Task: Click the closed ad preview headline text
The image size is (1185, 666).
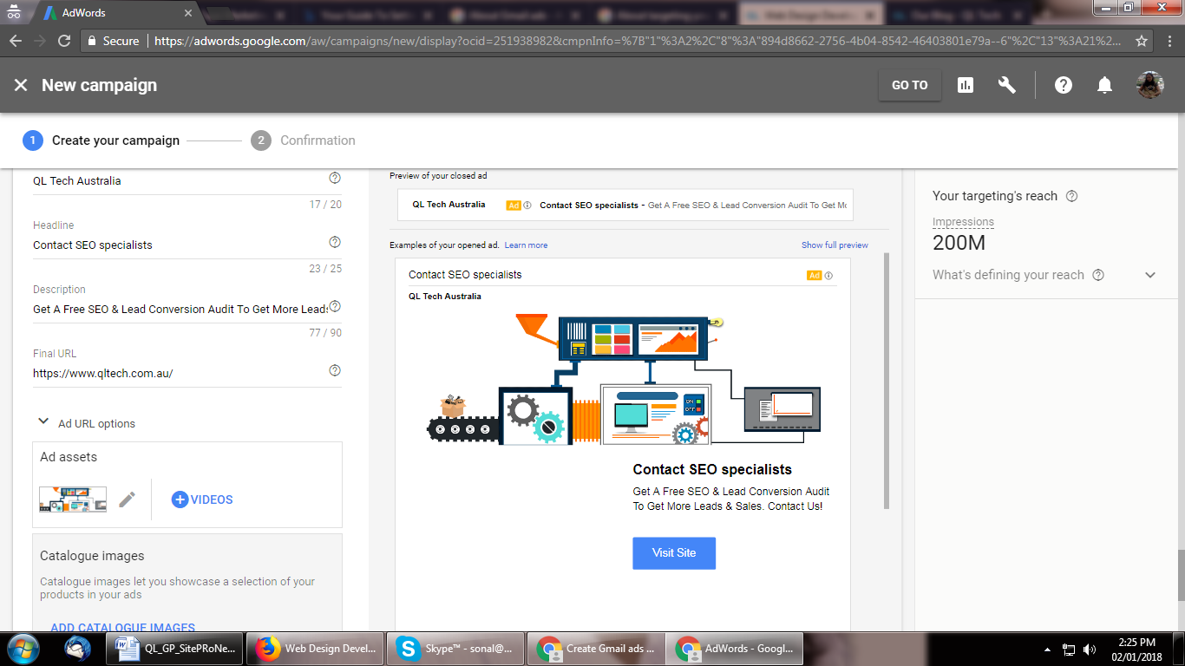Action: 588,206
